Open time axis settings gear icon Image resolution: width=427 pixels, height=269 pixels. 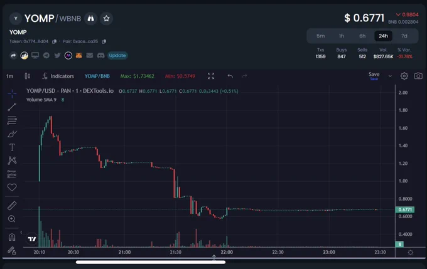411,253
